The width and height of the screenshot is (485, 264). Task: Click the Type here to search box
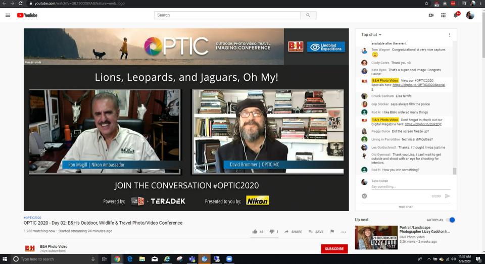pos(55,259)
